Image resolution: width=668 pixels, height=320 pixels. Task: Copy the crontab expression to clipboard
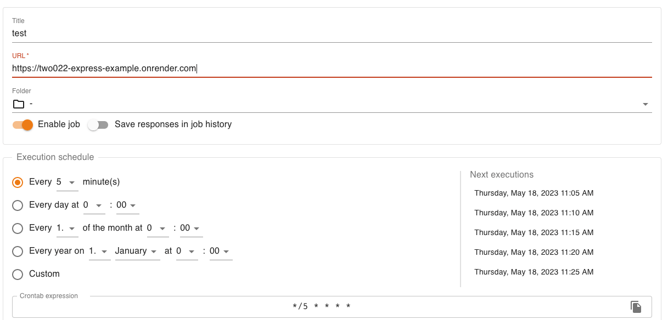[636, 307]
